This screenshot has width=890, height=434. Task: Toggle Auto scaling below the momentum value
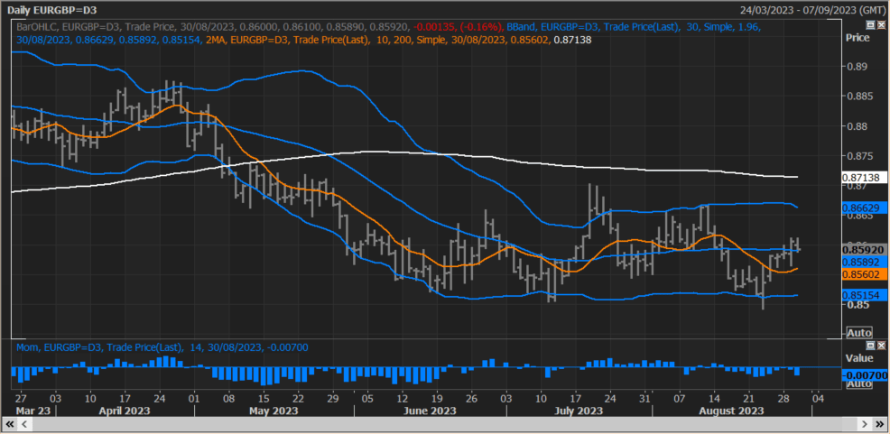coord(858,384)
